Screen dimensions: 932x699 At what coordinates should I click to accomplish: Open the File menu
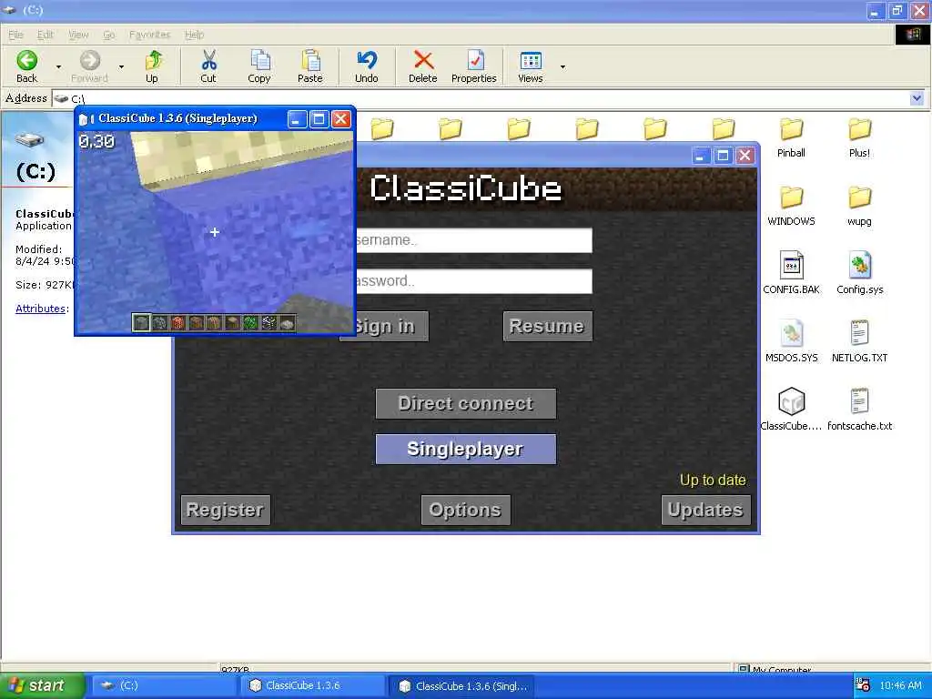(16, 35)
